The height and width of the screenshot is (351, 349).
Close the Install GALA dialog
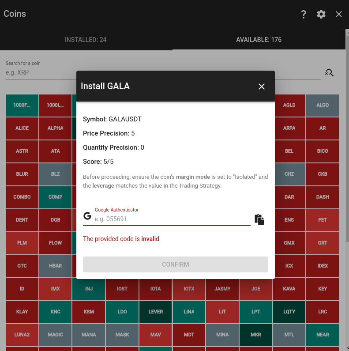coord(262,87)
